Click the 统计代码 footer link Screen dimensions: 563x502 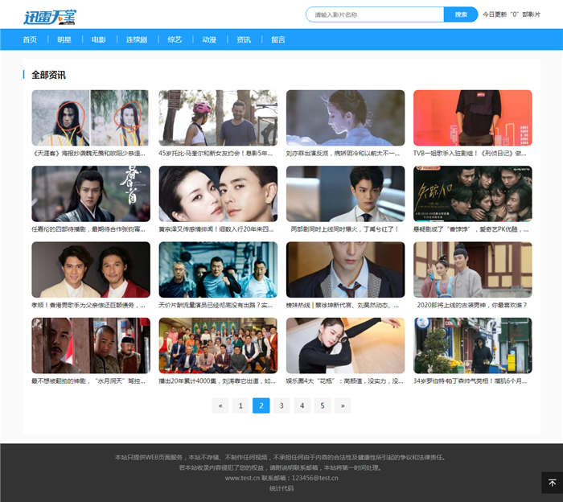click(x=281, y=488)
